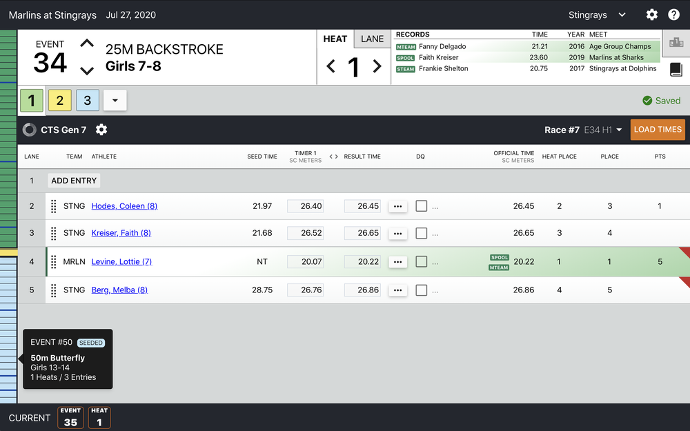Open more options for Hodes, Coleen row

point(398,206)
